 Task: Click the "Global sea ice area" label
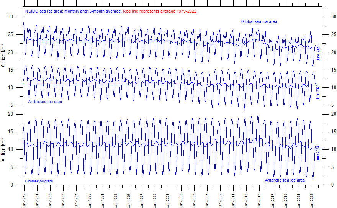pos(259,22)
